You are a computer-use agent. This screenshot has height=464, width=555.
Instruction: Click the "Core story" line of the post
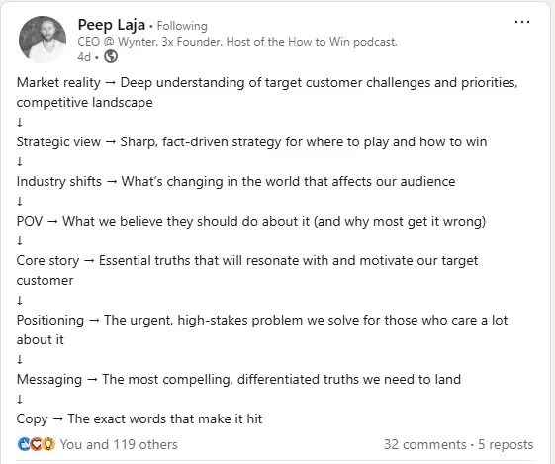point(247,270)
